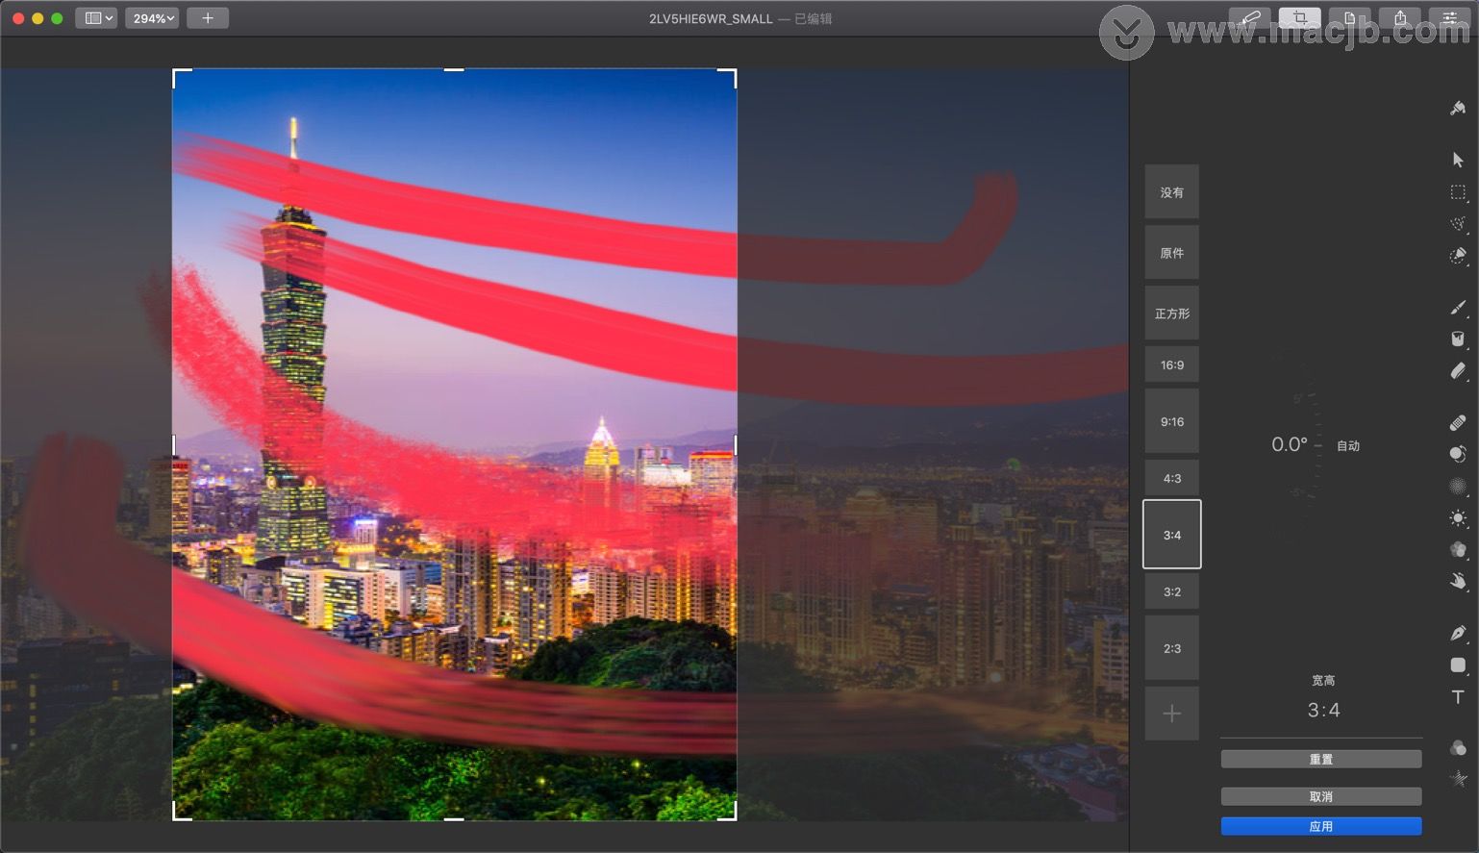Click the 3:4 aspect ratio field
This screenshot has width=1479, height=853.
[1323, 711]
